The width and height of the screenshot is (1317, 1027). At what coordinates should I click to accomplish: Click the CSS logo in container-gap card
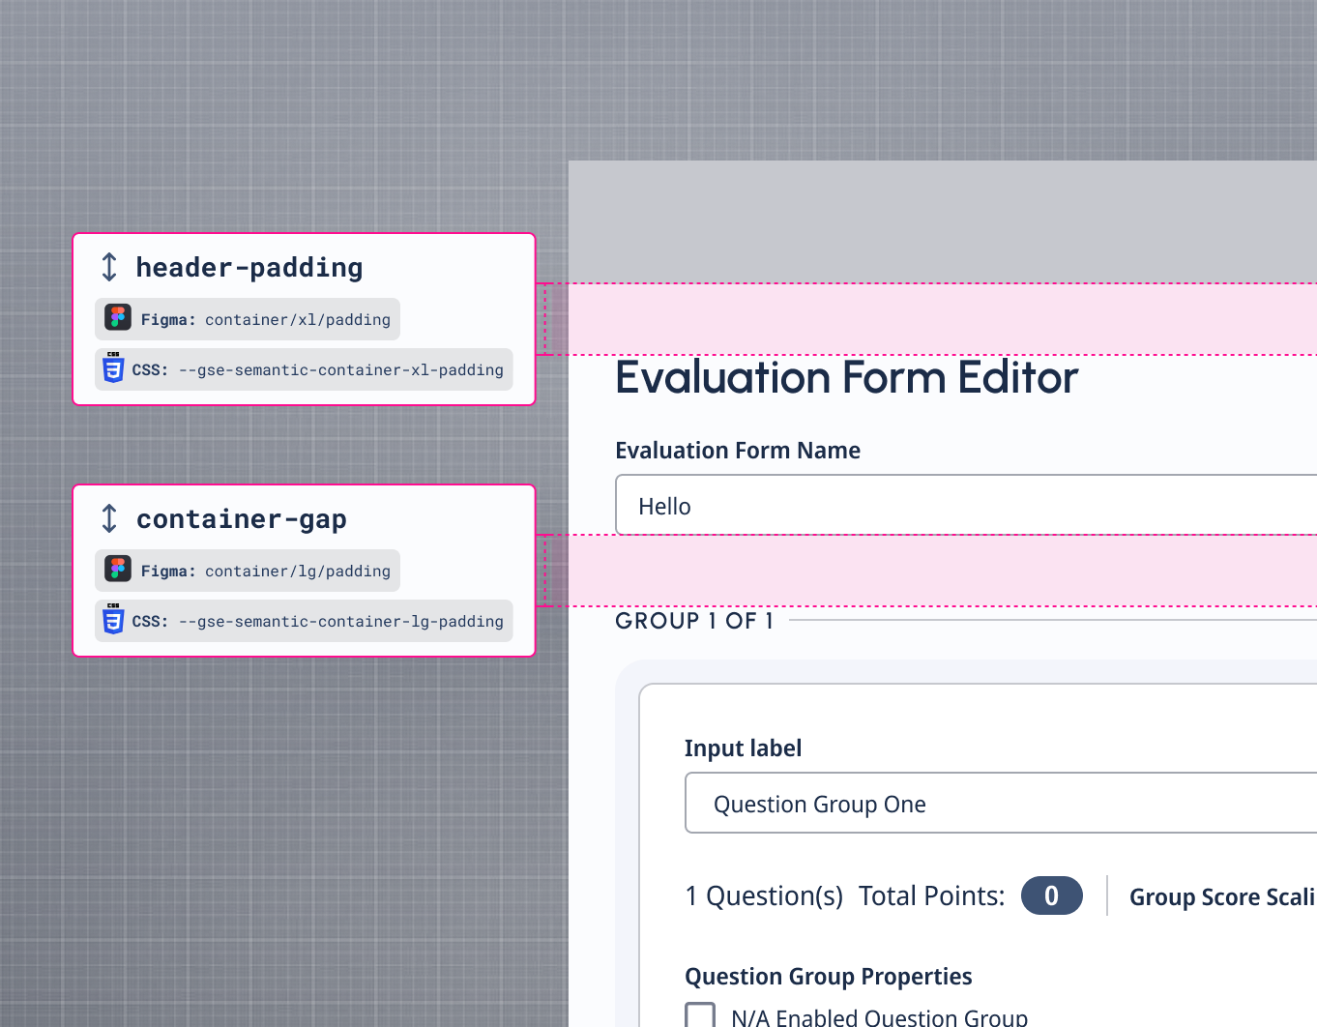pyautogui.click(x=113, y=620)
